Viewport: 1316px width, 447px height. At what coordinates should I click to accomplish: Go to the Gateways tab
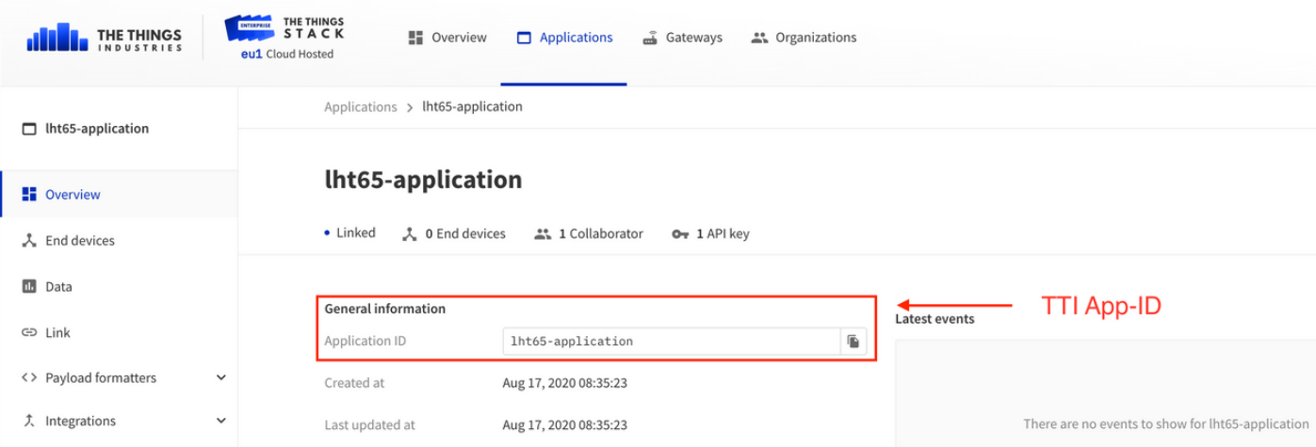click(x=682, y=38)
